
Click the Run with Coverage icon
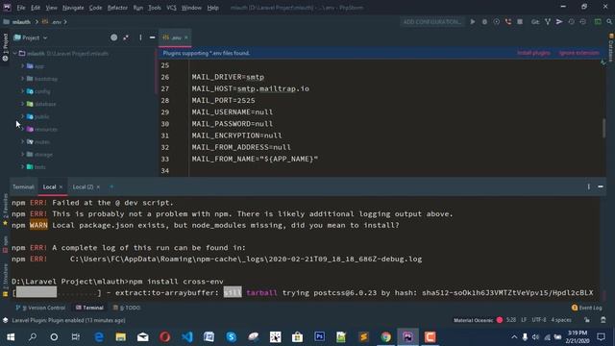496,22
